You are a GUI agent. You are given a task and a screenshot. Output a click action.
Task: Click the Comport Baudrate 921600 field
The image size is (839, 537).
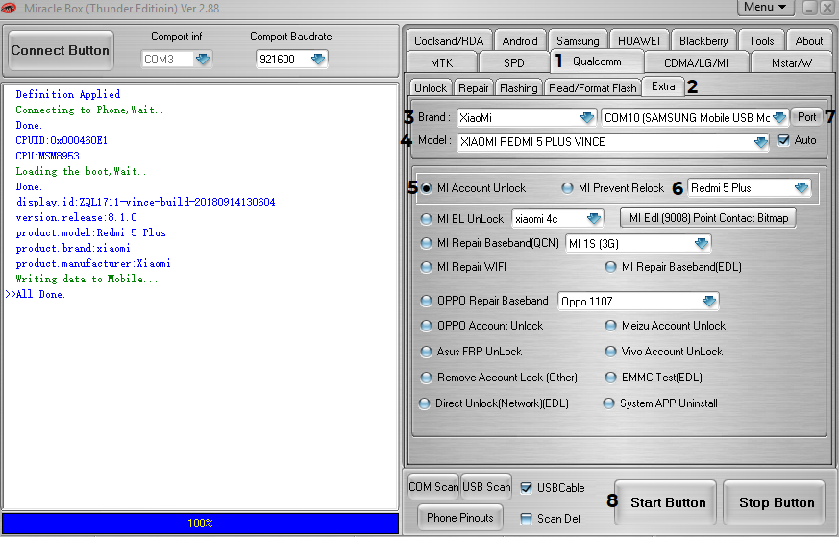click(x=291, y=59)
